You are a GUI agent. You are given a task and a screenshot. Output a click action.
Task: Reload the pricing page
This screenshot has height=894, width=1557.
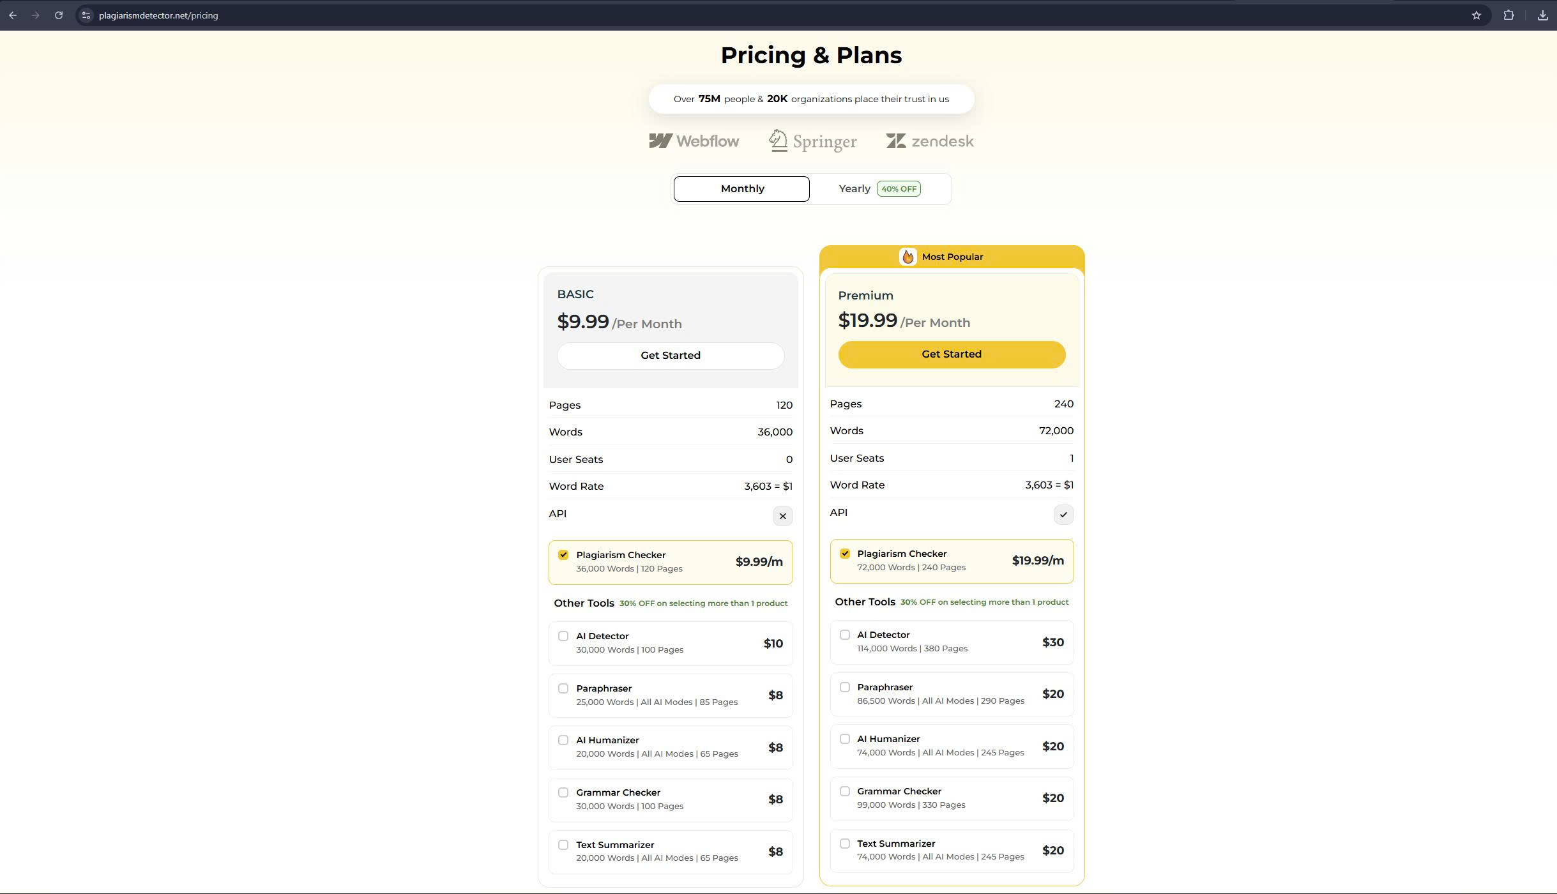click(59, 15)
